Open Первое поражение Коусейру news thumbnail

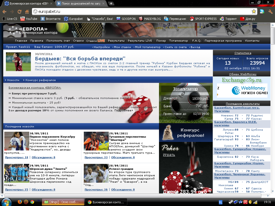pyautogui.click(x=17, y=141)
